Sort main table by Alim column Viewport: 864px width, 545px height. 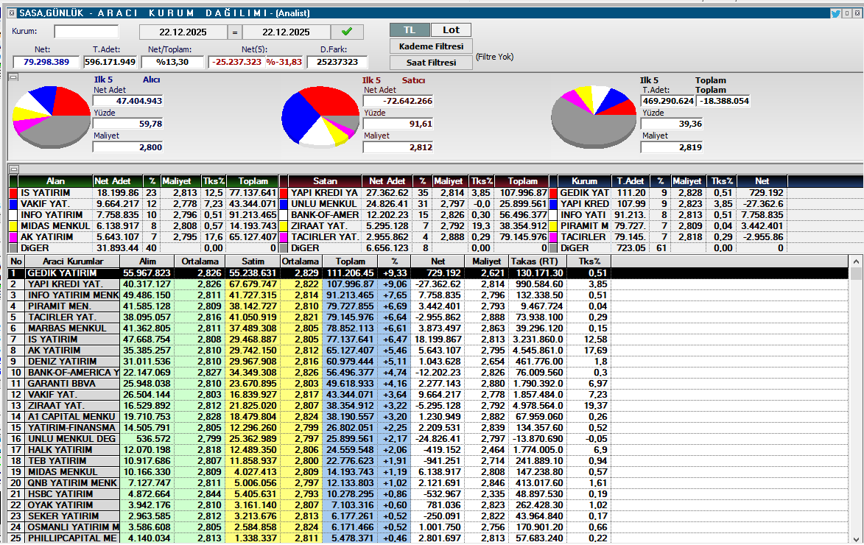(147, 261)
